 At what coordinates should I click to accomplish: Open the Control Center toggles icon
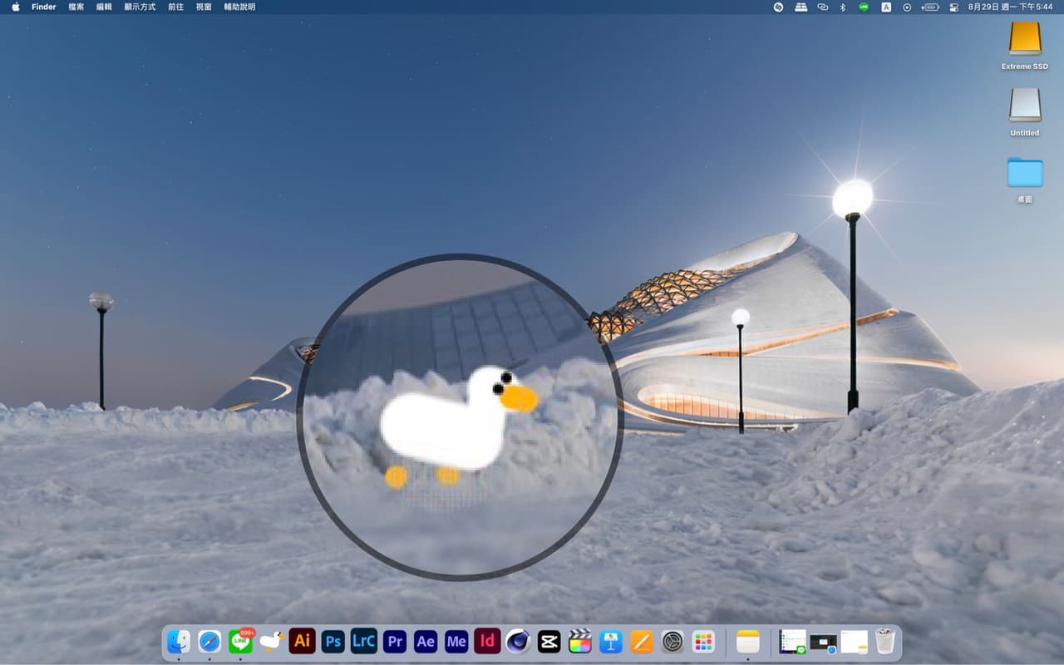click(953, 7)
